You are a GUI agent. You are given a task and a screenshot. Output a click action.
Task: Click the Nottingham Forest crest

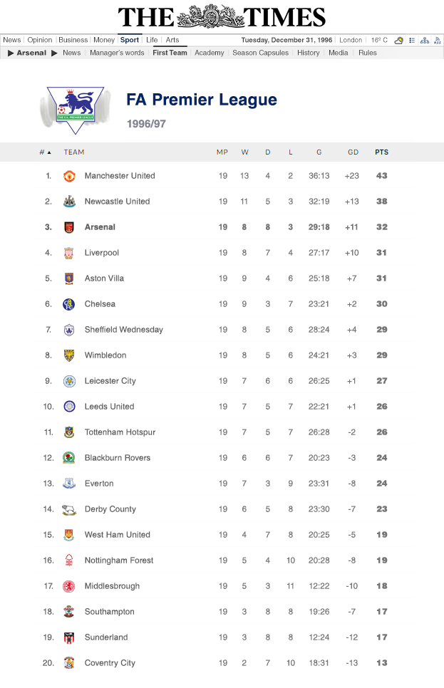pyautogui.click(x=69, y=561)
